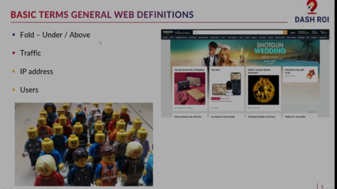The width and height of the screenshot is (337, 189).
Task: Click Watch trailer on Shotgun Wedding banner
Action: [x=270, y=57]
